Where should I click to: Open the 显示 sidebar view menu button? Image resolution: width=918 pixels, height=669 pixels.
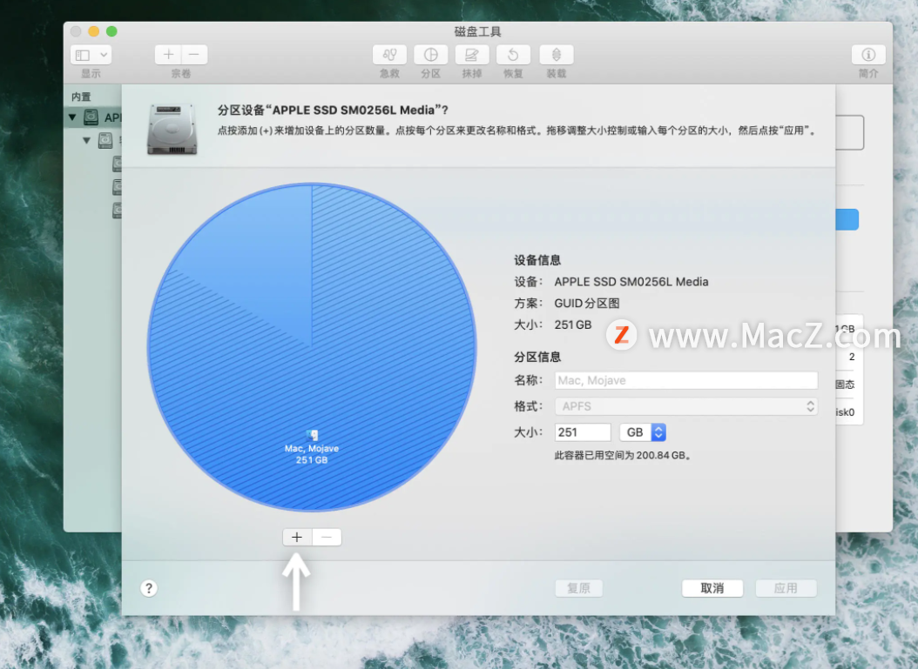pyautogui.click(x=91, y=55)
